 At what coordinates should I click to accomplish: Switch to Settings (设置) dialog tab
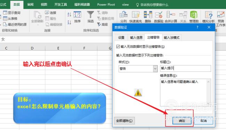pos(121,38)
